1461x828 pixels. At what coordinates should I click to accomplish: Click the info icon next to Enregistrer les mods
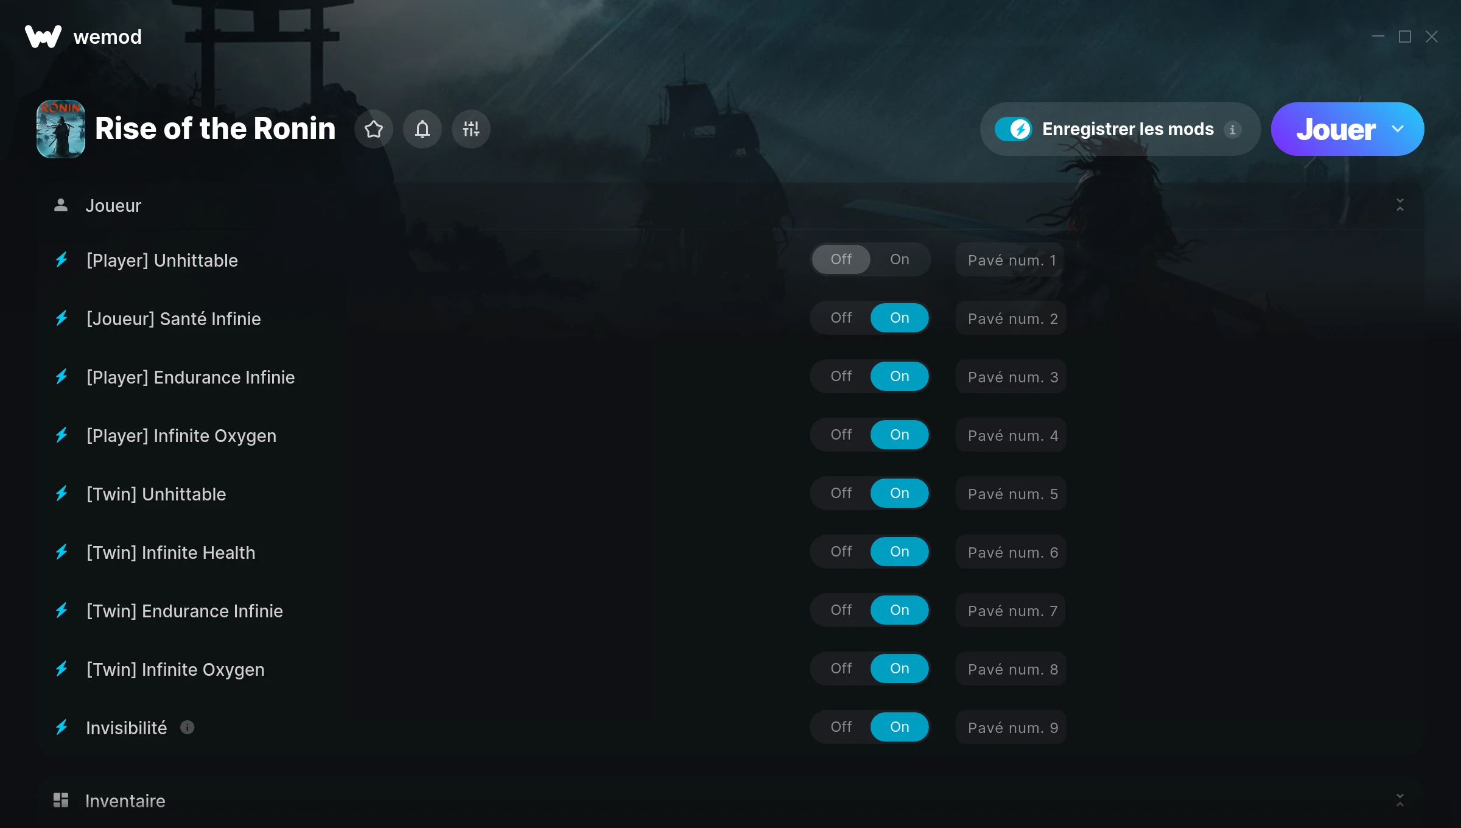[x=1233, y=130]
